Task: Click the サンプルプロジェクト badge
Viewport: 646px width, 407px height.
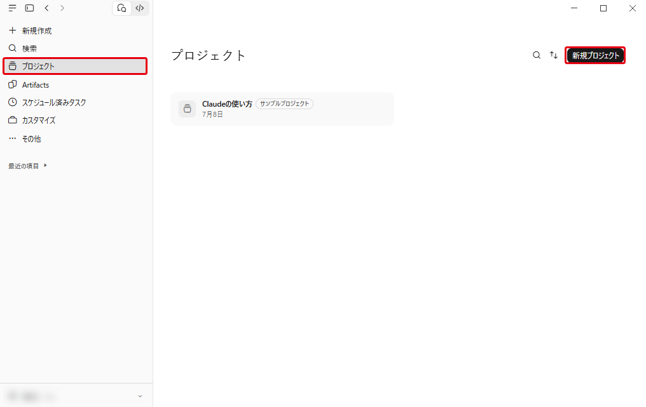Action: click(284, 103)
